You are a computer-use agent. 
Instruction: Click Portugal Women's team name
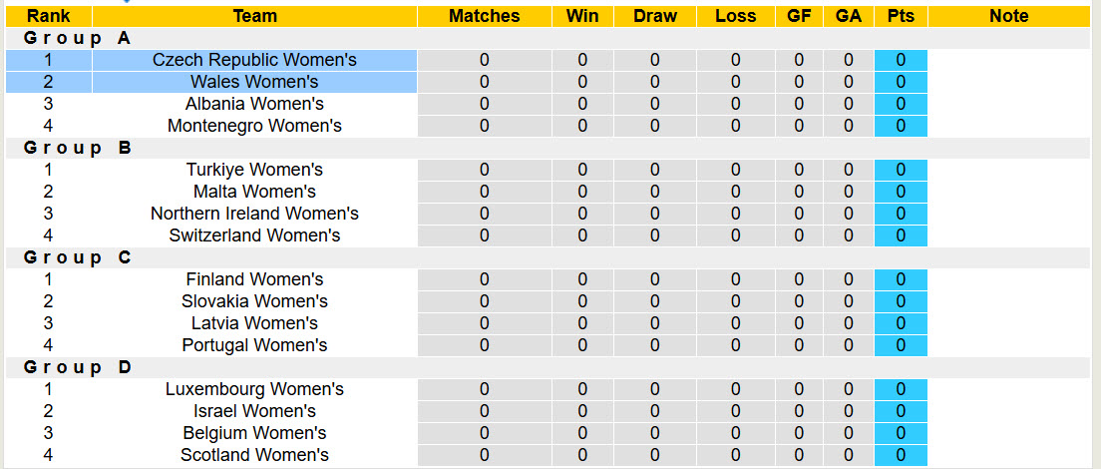tap(254, 345)
